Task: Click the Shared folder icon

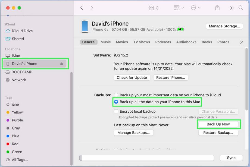Action: coord(8,39)
